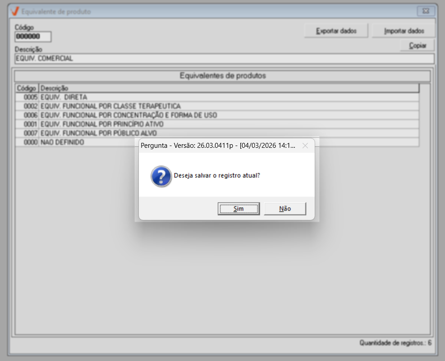The width and height of the screenshot is (445, 361).
Task: Click the Importar dados button
Action: click(404, 31)
